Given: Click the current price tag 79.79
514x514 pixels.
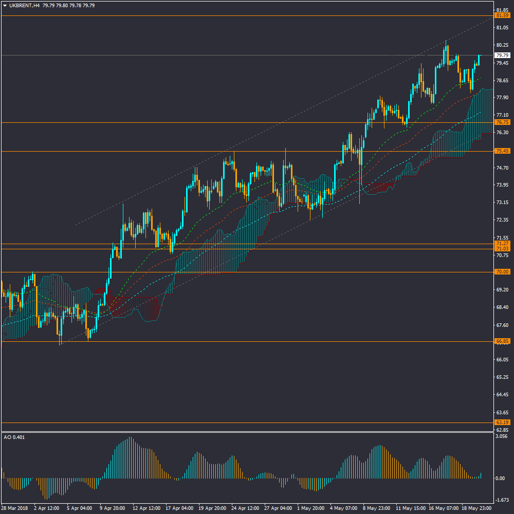Looking at the screenshot, I should tap(502, 55).
